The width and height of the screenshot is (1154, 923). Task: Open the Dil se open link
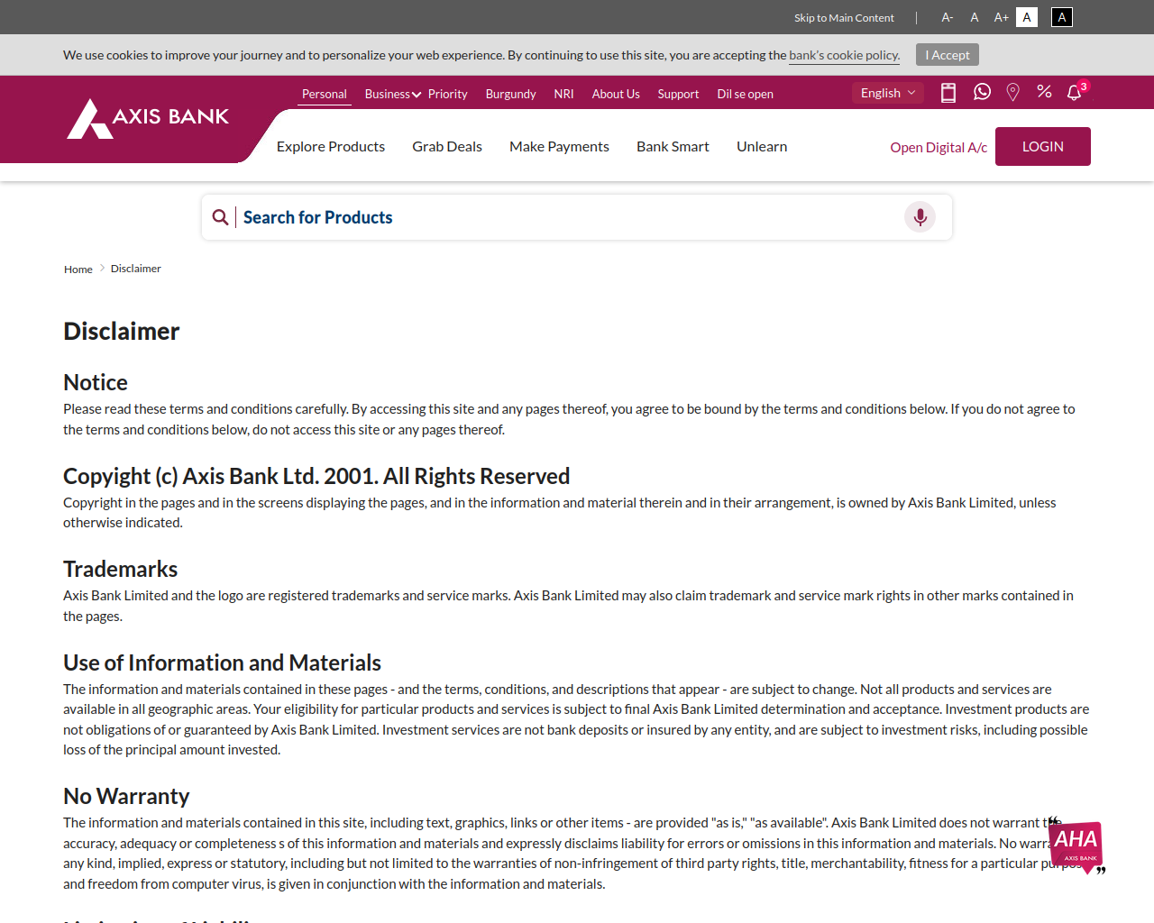click(x=746, y=94)
